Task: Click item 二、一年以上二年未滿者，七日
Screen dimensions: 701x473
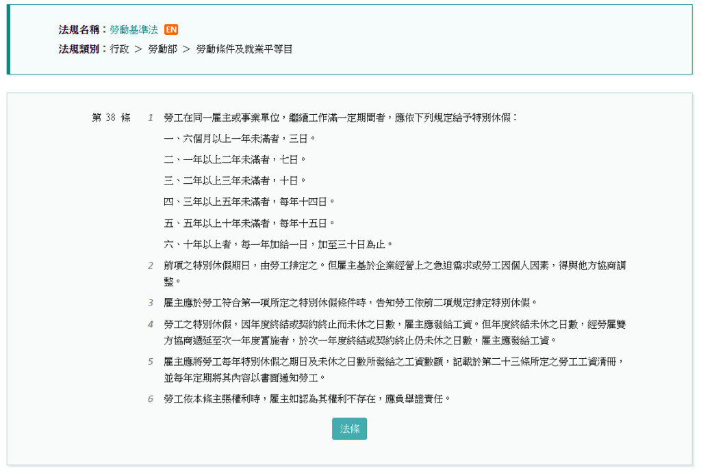Action: coord(235,160)
